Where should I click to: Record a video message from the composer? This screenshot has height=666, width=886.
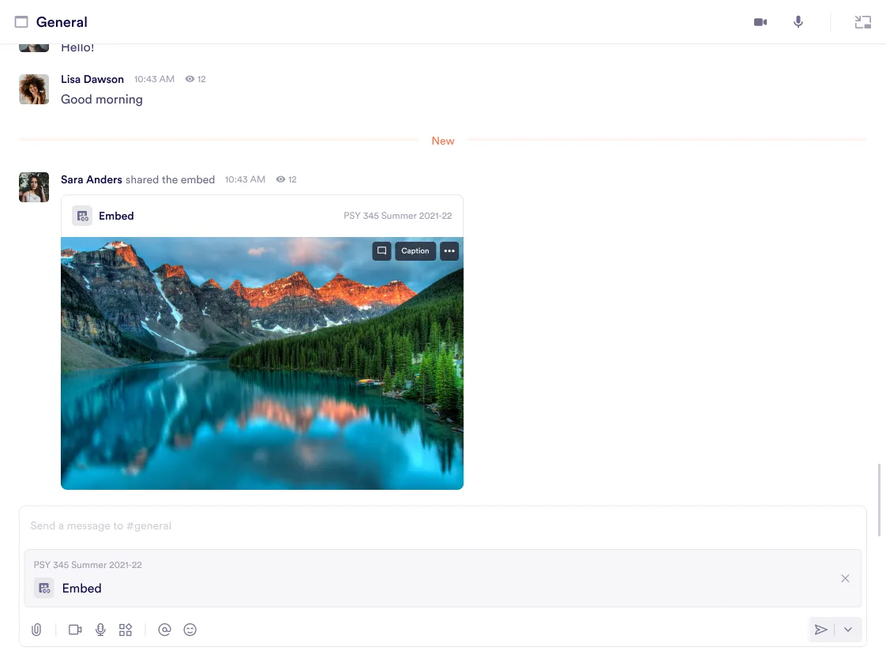click(75, 630)
